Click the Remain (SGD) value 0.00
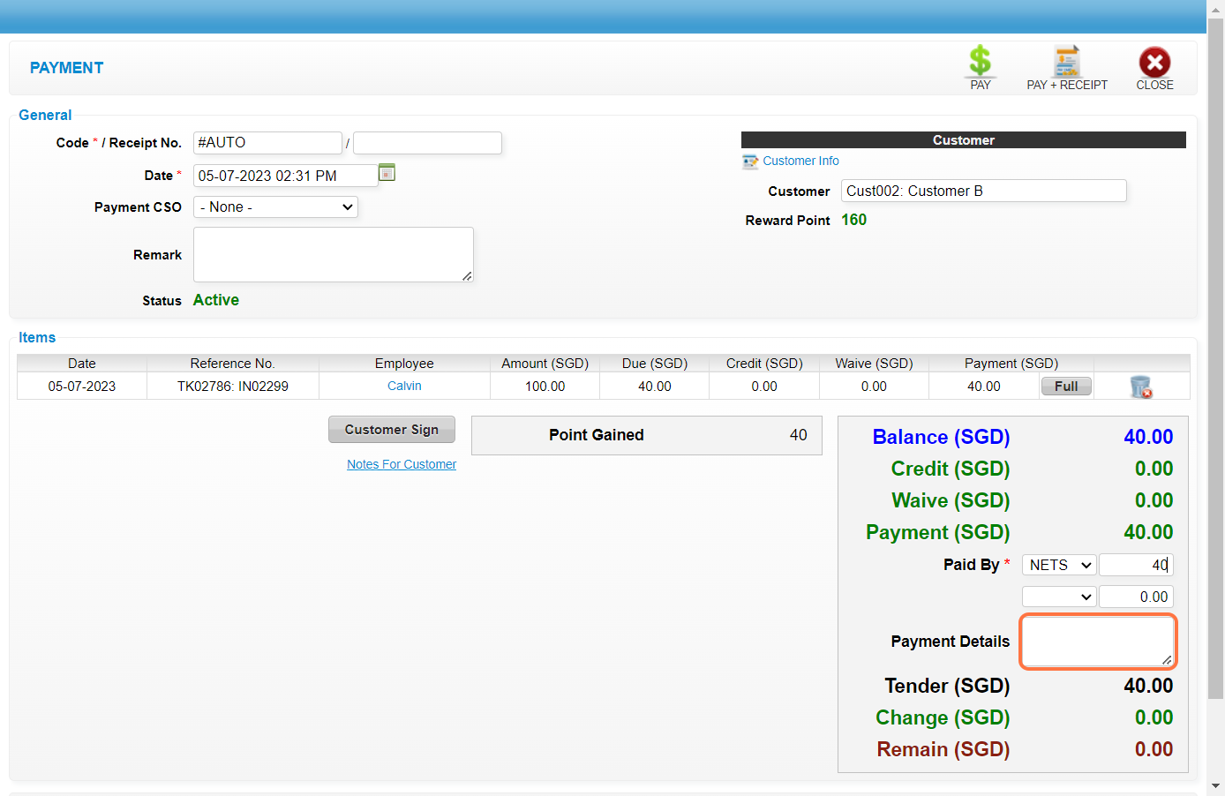Screen dimensions: 1225x796 [1154, 749]
